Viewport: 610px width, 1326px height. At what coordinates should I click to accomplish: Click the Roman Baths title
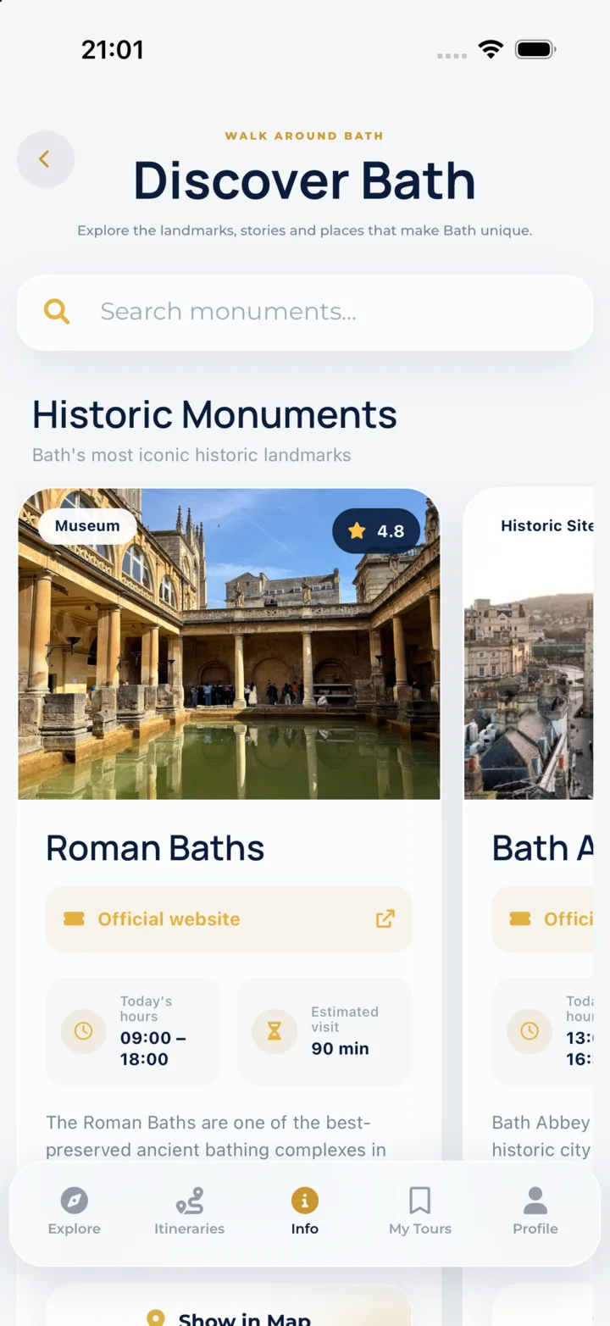pyautogui.click(x=155, y=848)
